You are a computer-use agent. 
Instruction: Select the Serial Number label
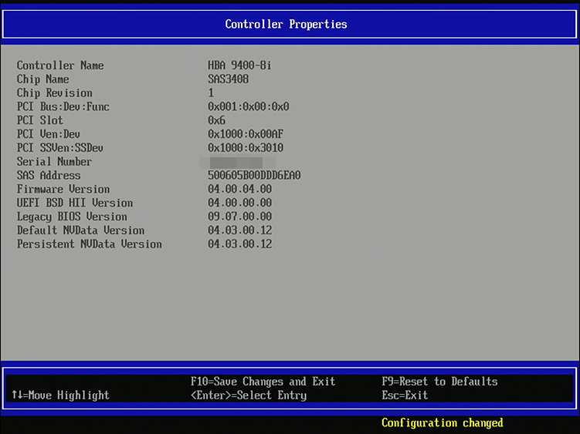coord(54,162)
